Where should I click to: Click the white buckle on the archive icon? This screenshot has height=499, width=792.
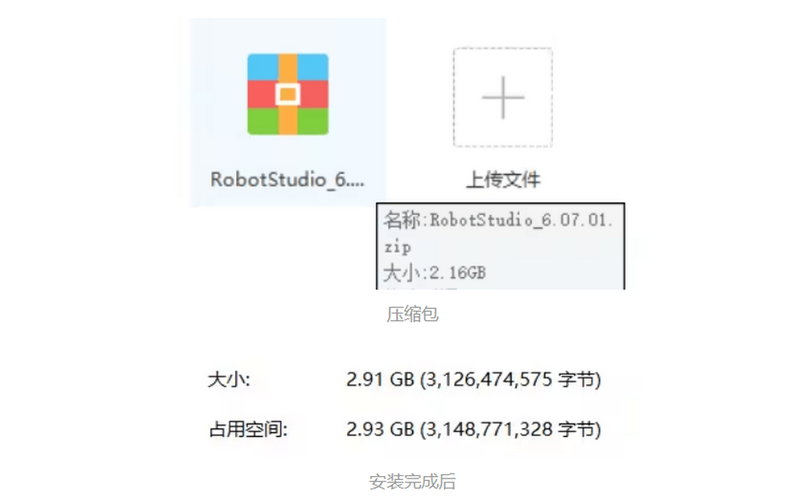tap(288, 94)
